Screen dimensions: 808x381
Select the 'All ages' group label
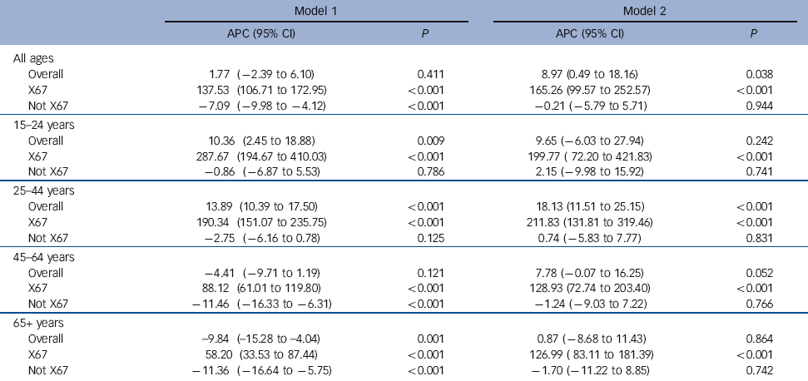32,58
